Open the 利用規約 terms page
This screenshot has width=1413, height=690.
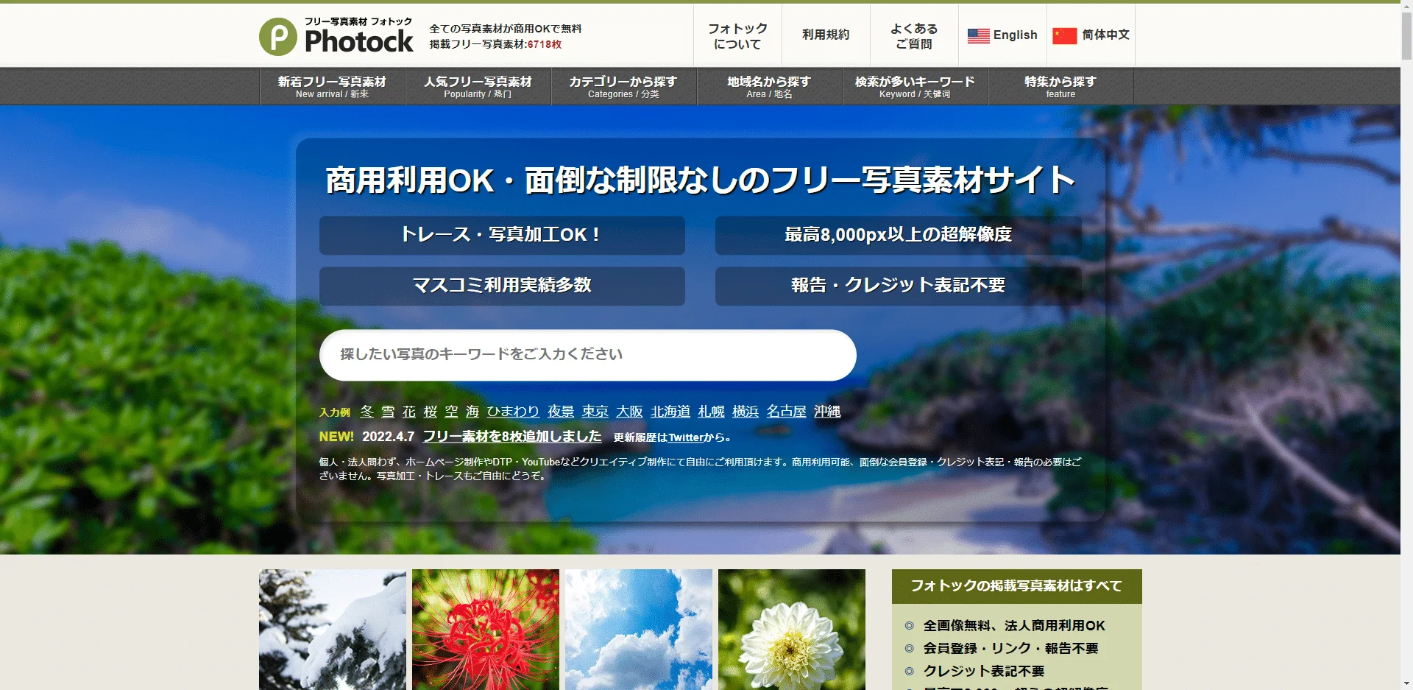826,35
